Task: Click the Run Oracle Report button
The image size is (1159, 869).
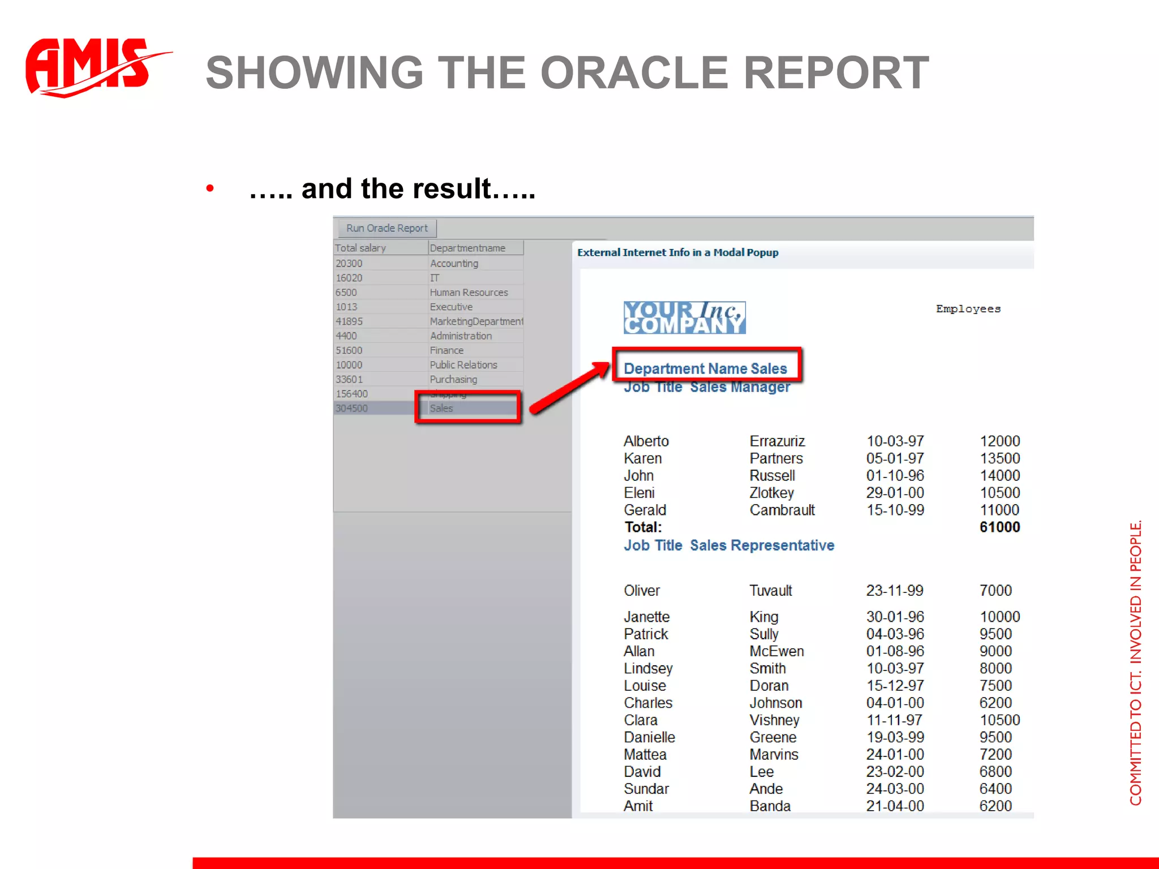Action: (387, 228)
